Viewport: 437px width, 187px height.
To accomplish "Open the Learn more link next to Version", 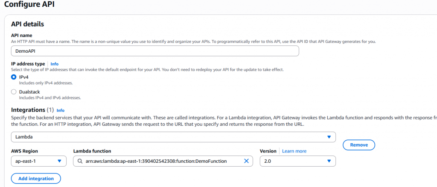I will (x=294, y=151).
